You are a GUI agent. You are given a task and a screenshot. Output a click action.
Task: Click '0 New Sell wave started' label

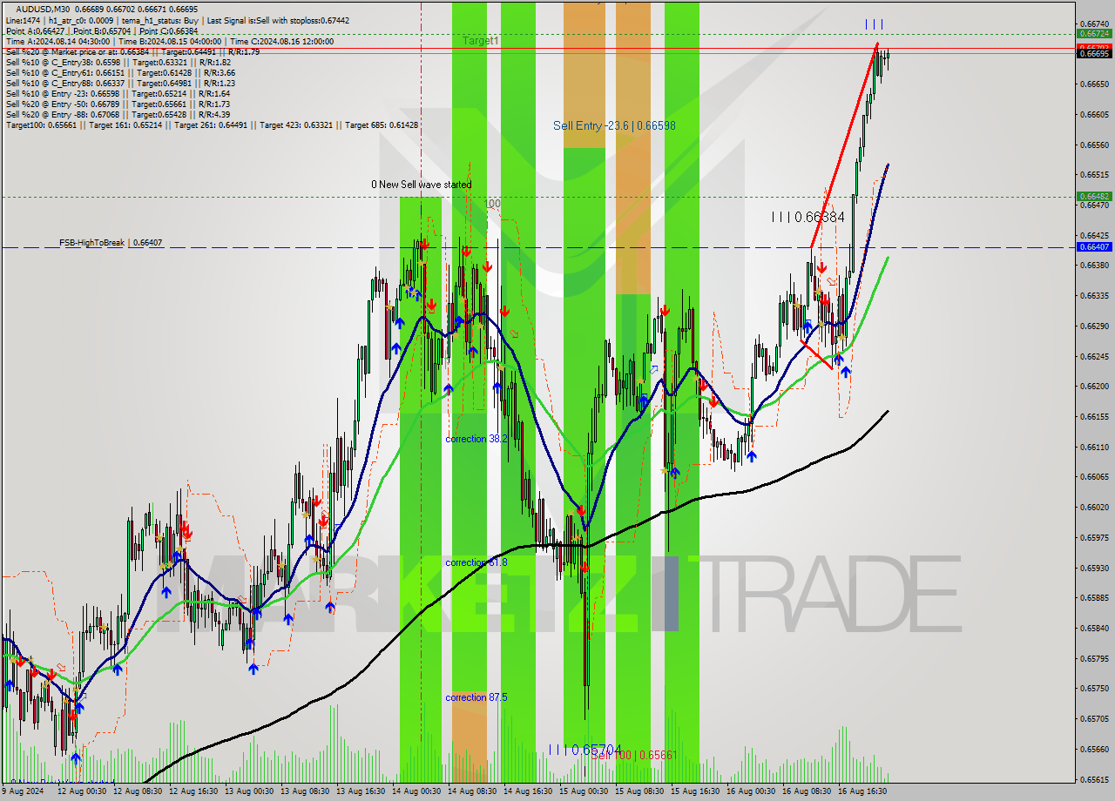(421, 185)
